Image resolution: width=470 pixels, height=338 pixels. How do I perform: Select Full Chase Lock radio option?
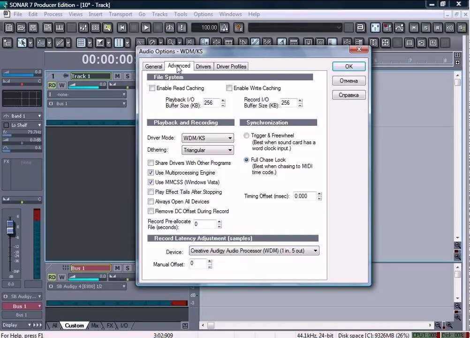(246, 160)
